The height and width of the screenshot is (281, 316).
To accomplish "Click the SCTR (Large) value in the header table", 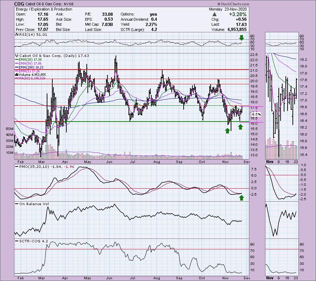I will pyautogui.click(x=154, y=30).
